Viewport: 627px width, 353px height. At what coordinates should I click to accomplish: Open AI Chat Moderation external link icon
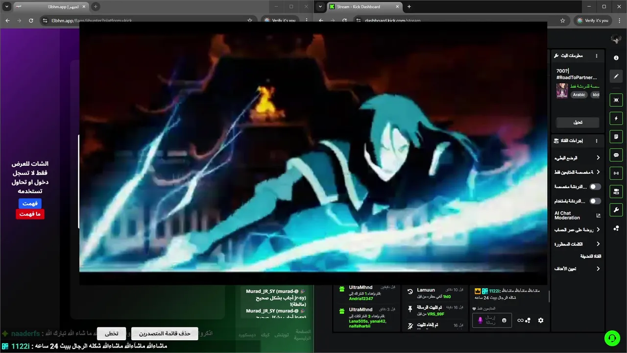click(598, 215)
